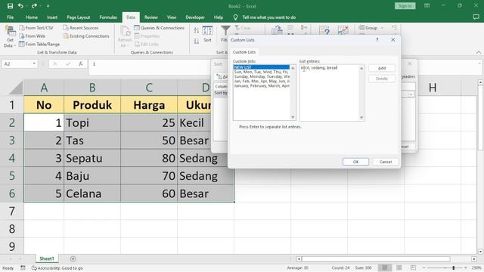484x272 pixels.
Task: Open the File menu
Action: (10, 17)
